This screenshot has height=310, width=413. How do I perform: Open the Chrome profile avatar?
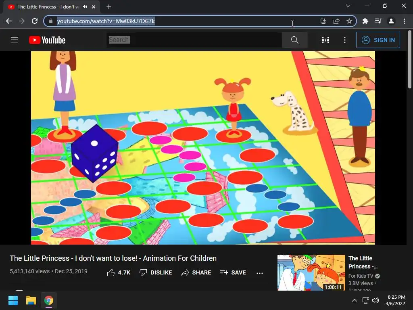tap(391, 21)
